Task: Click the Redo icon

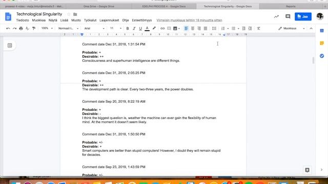Action: point(14,29)
